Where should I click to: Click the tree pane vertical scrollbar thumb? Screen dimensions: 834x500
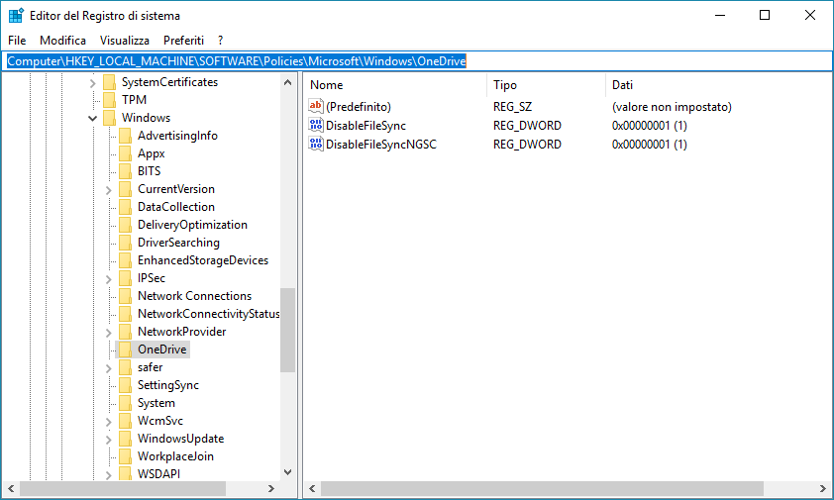click(x=288, y=330)
